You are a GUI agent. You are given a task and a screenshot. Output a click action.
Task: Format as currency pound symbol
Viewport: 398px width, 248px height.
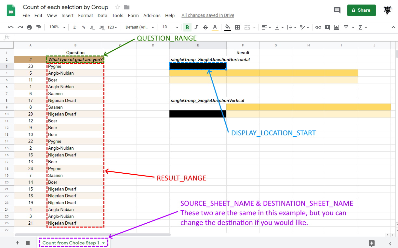point(74,27)
